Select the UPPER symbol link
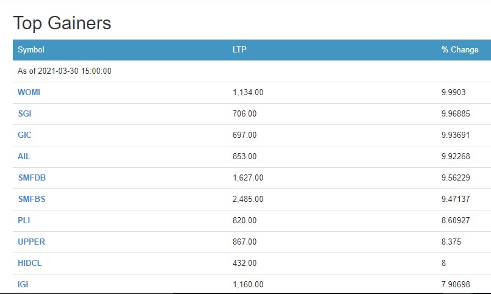This screenshot has height=294, width=491. [x=31, y=242]
